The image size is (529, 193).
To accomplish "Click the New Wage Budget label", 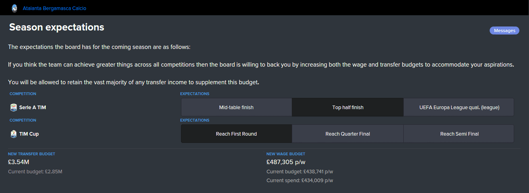I will (286, 154).
